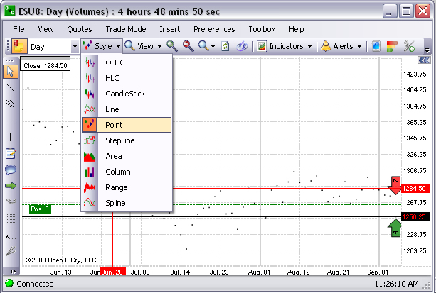The width and height of the screenshot is (436, 293).
Task: Click the refresh chart page icon
Action: (225, 46)
